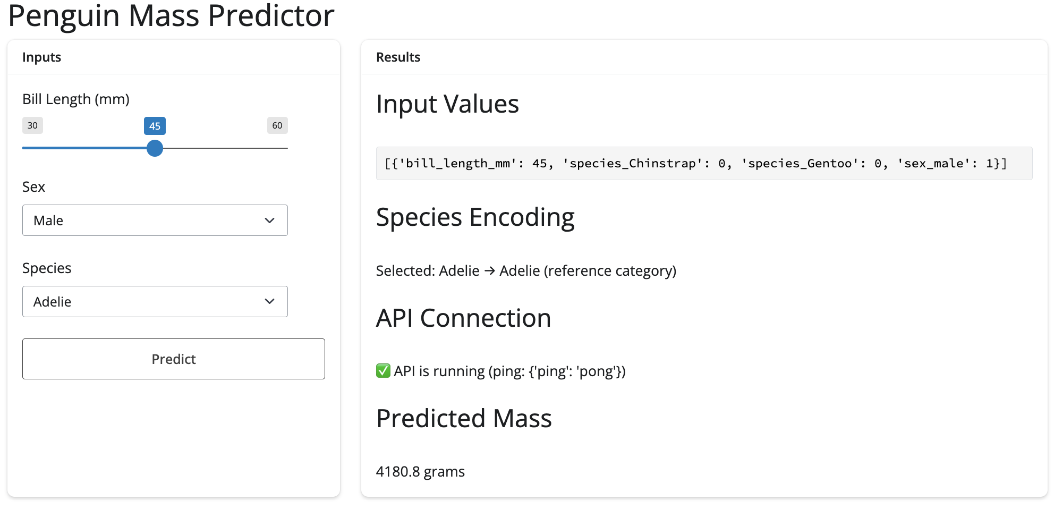This screenshot has width=1054, height=509.
Task: Click the input values code block
Action: (703, 164)
